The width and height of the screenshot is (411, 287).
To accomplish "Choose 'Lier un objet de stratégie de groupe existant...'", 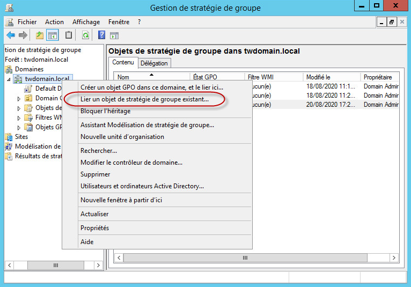I will click(144, 99).
